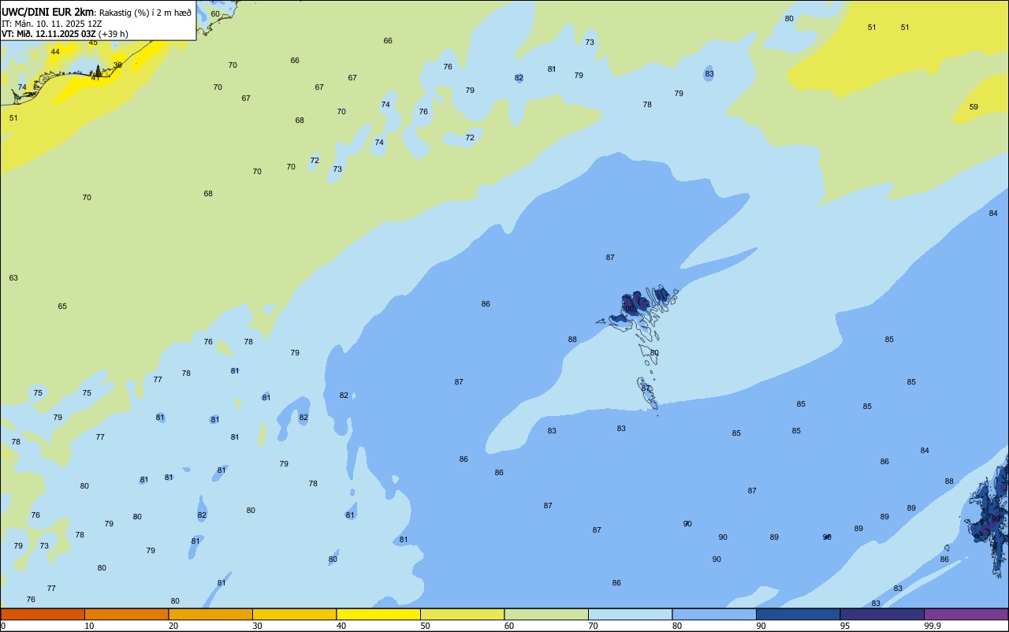The height and width of the screenshot is (632, 1009).
Task: Click the 70–80 pale blue legend swatch
Action: coord(630,614)
